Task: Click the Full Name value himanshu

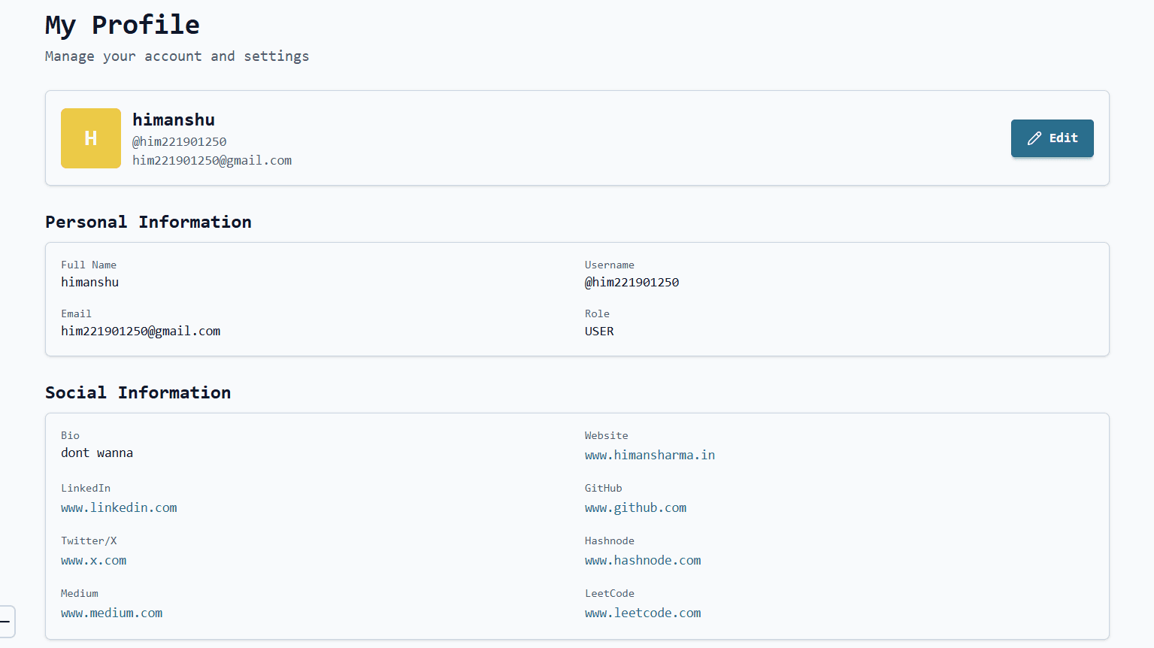Action: (89, 282)
